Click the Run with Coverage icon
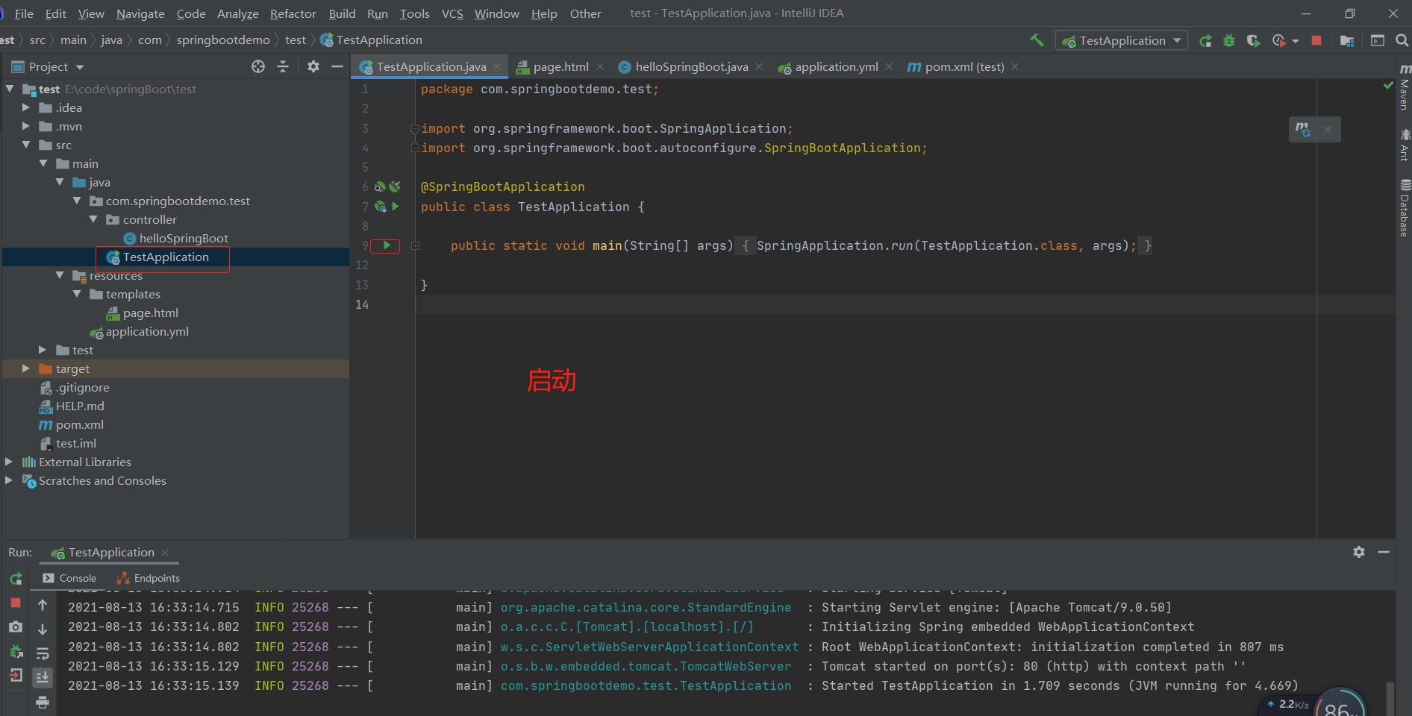 click(1253, 41)
